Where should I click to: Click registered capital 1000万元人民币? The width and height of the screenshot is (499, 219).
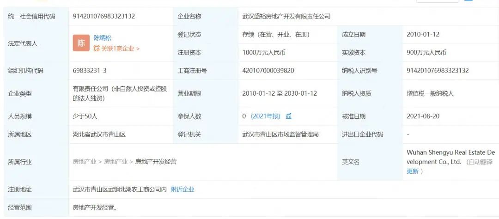pos(263,53)
